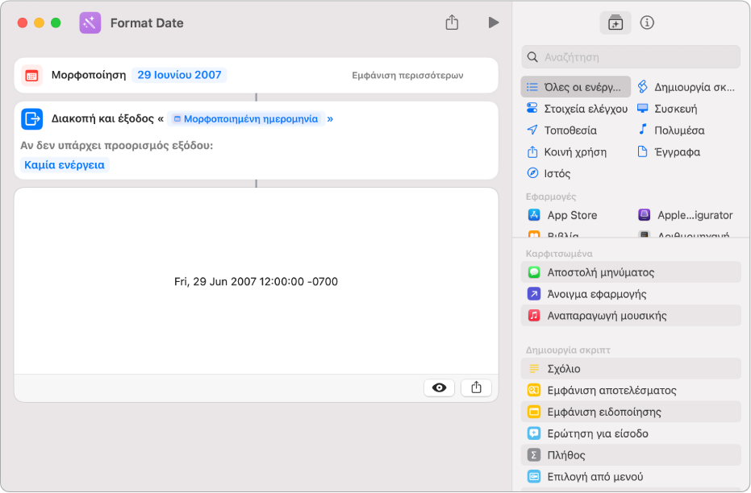Viewport: 751px width, 493px height.
Task: Add Επιλογή από μενού action
Action: 631,476
